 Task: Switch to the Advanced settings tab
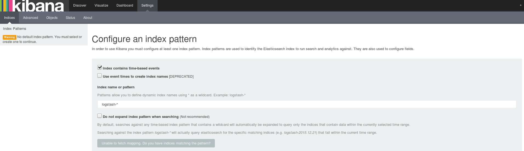click(30, 18)
